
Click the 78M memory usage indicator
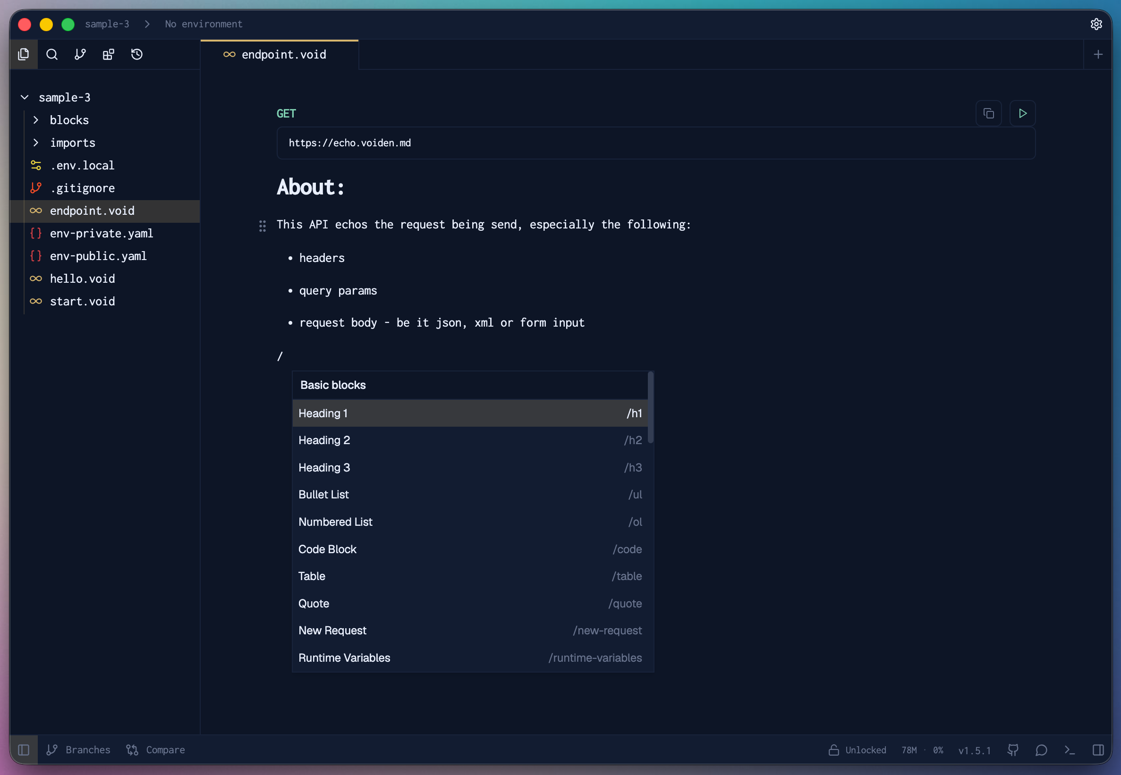coord(909,750)
